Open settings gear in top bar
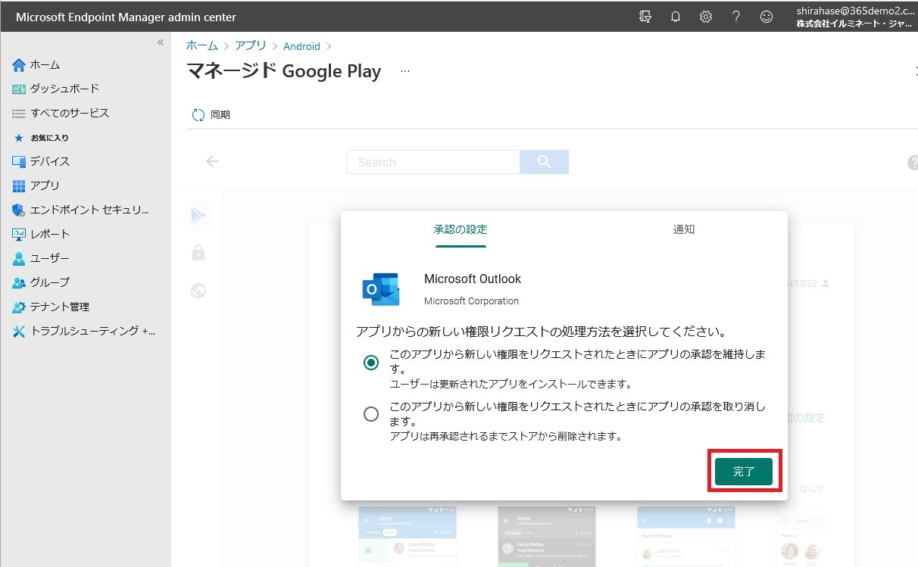 click(706, 17)
